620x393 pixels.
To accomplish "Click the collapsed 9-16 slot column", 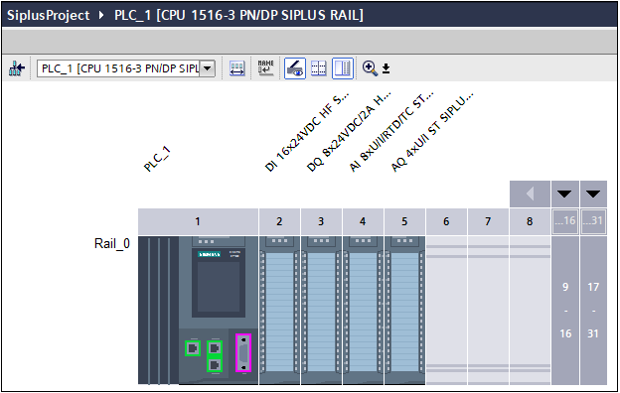I will click(x=565, y=310).
